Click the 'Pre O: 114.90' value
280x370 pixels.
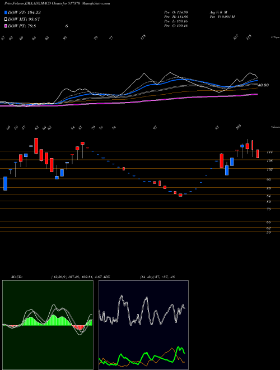176,12
